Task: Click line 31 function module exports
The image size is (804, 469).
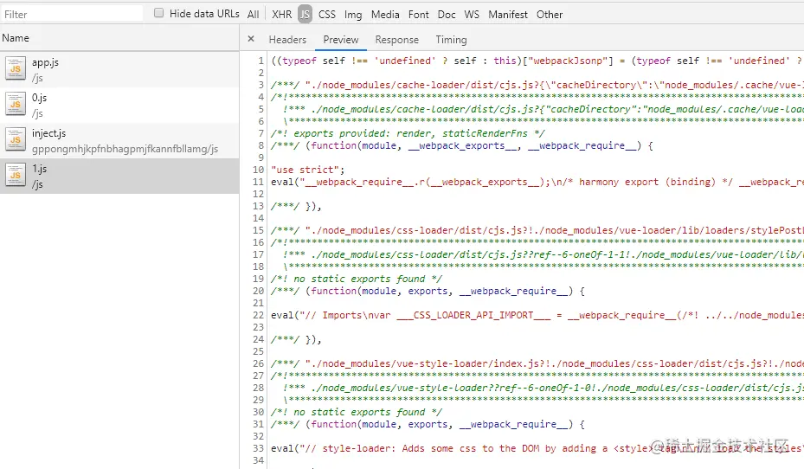Action: [428, 424]
